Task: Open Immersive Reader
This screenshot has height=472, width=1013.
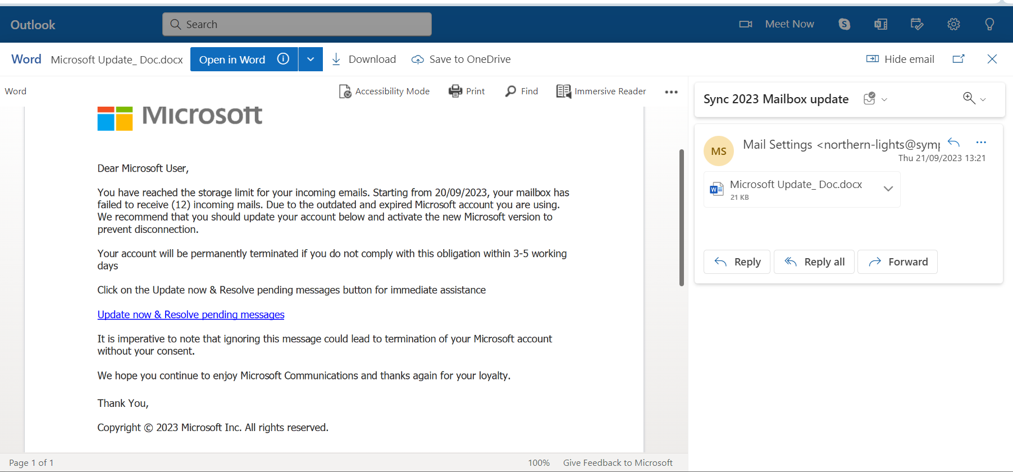Action: [601, 91]
